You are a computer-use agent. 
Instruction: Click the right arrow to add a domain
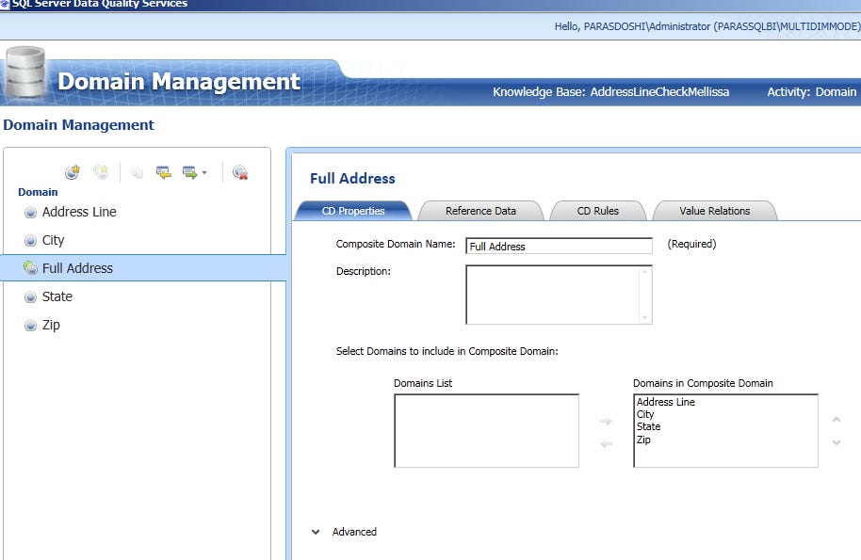coord(606,422)
